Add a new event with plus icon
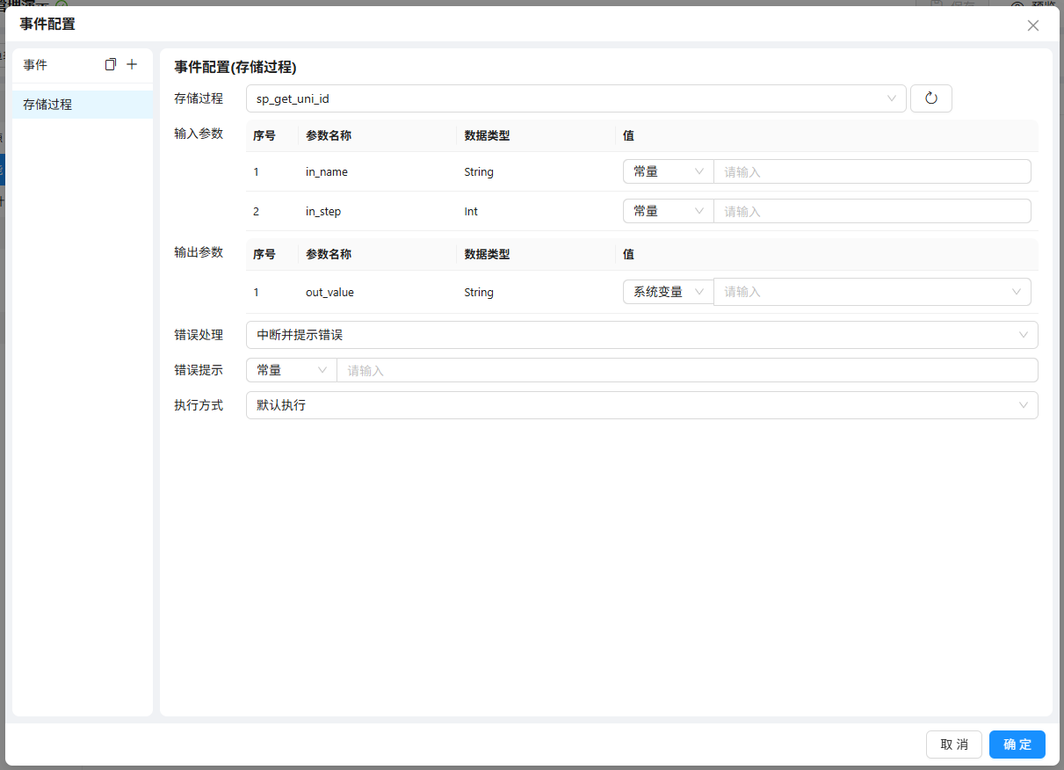1064x770 pixels. pyautogui.click(x=132, y=64)
